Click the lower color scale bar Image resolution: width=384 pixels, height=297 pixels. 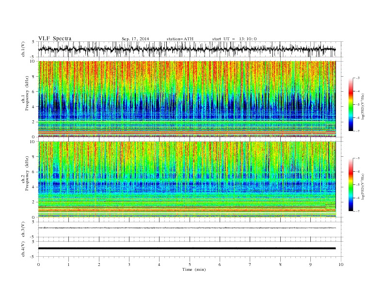point(351,185)
